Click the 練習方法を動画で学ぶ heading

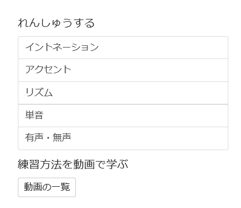pyautogui.click(x=73, y=164)
